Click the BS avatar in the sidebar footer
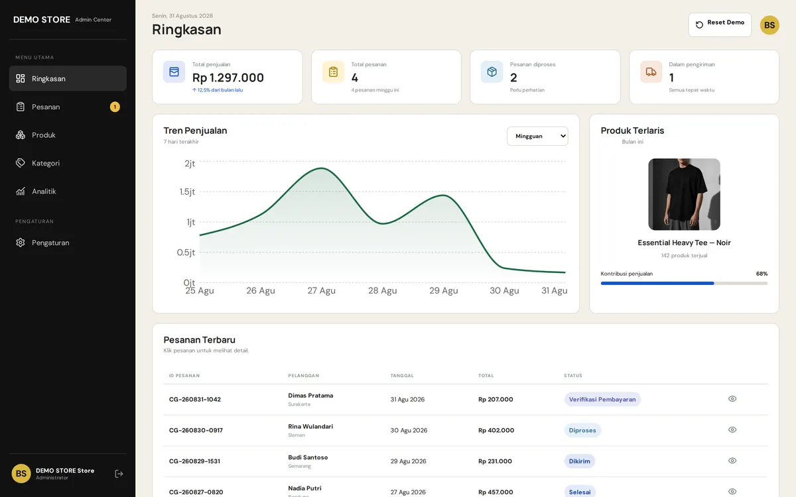 [21, 474]
